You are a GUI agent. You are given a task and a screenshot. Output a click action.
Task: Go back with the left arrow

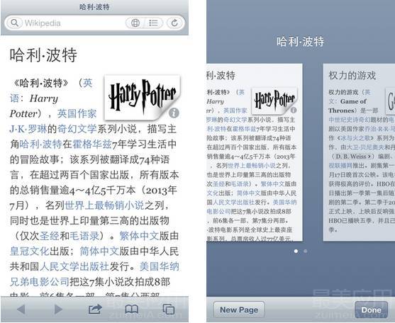[21, 309]
